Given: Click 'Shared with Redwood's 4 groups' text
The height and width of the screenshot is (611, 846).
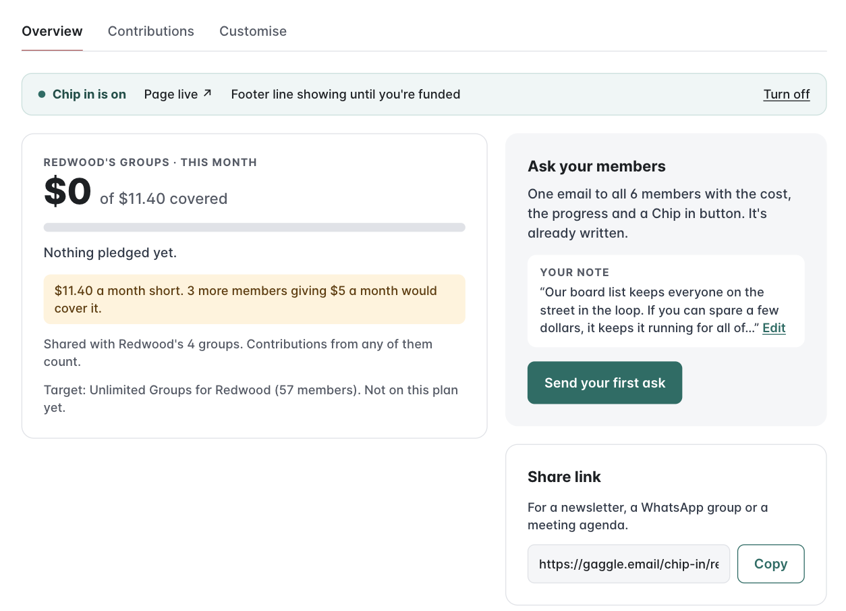Looking at the screenshot, I should point(238,352).
